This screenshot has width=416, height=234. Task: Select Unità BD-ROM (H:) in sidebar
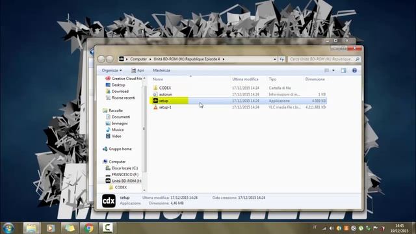click(123, 181)
